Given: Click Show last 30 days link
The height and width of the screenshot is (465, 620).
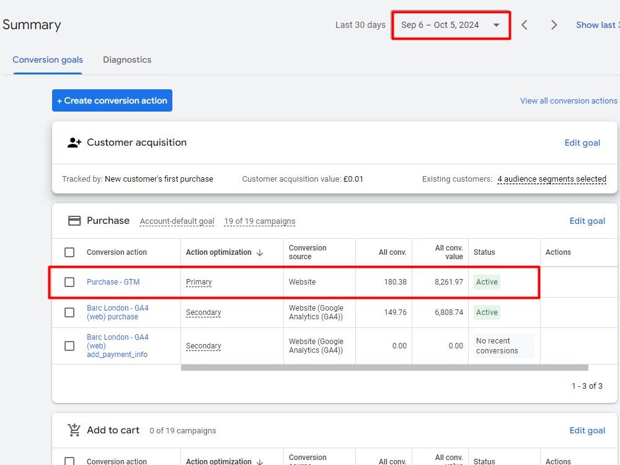Looking at the screenshot, I should 598,25.
